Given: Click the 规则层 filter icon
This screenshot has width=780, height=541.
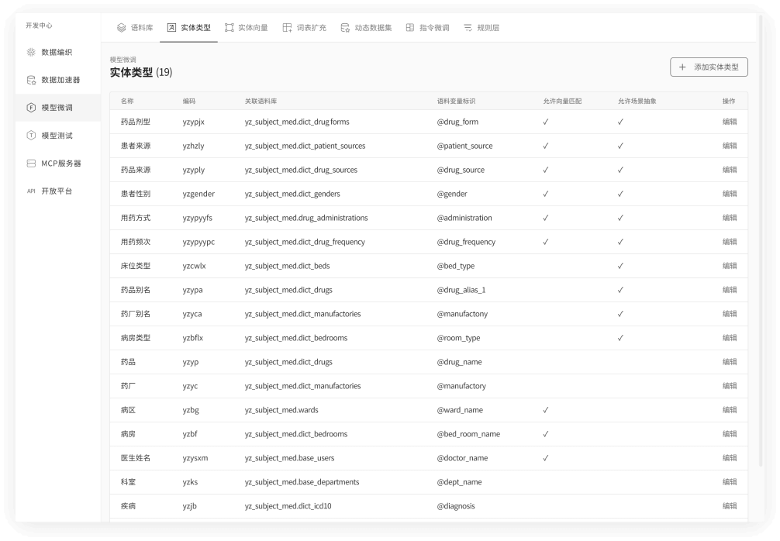Looking at the screenshot, I should 468,28.
